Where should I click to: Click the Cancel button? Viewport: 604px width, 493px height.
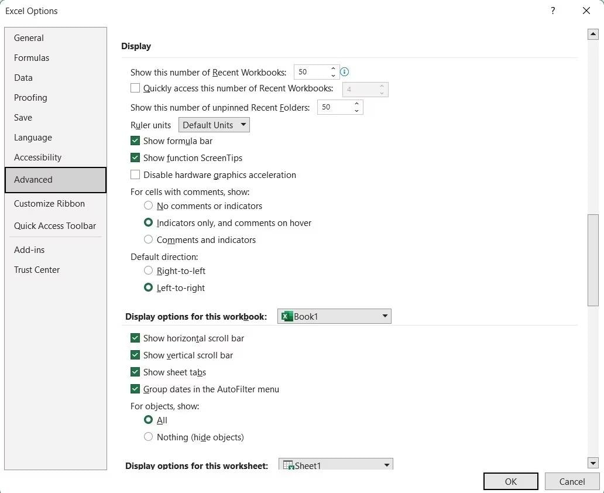tap(572, 481)
